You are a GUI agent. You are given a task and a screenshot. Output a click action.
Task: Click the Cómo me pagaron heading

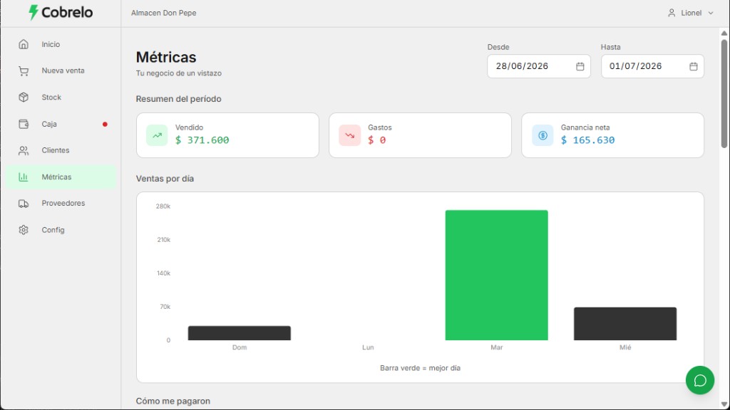(x=173, y=401)
